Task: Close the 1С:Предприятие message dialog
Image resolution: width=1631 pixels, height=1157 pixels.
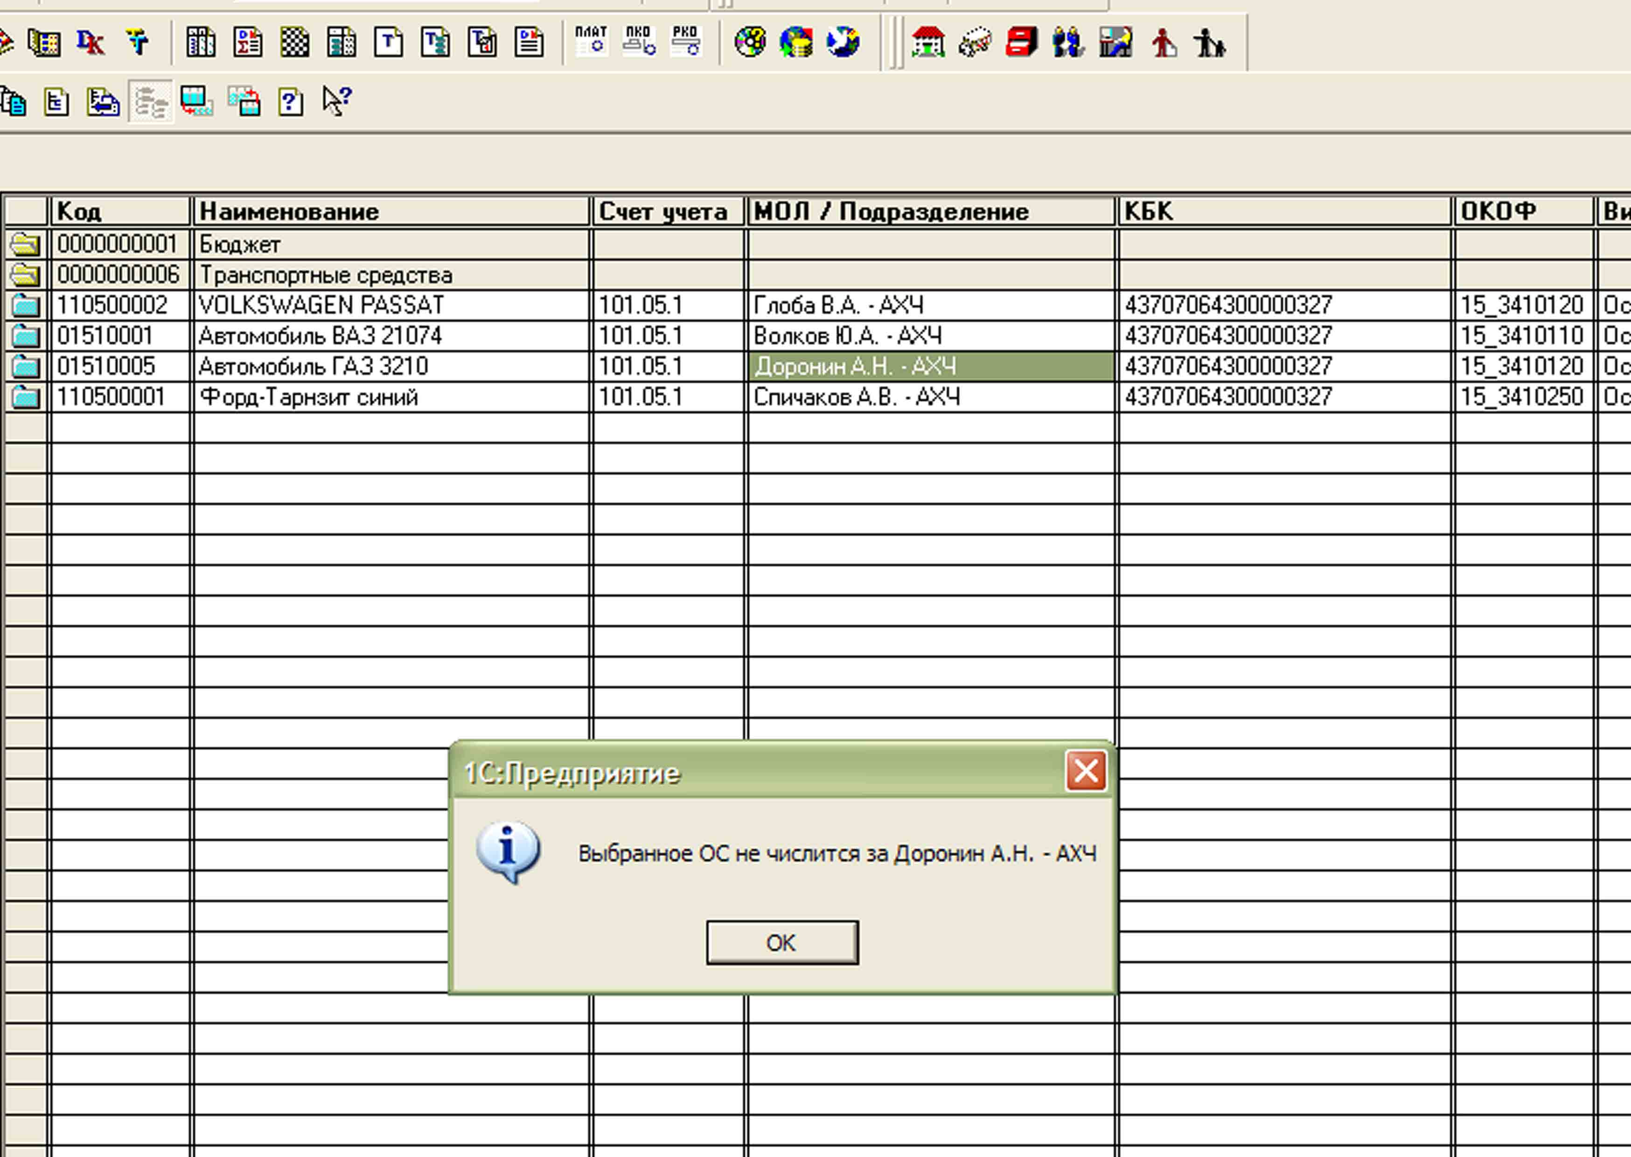Action: point(1086,770)
